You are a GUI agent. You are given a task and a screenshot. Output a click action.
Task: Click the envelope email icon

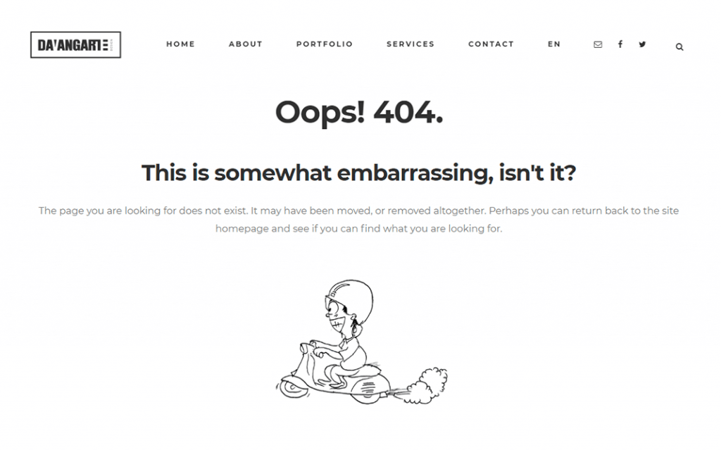pos(598,44)
